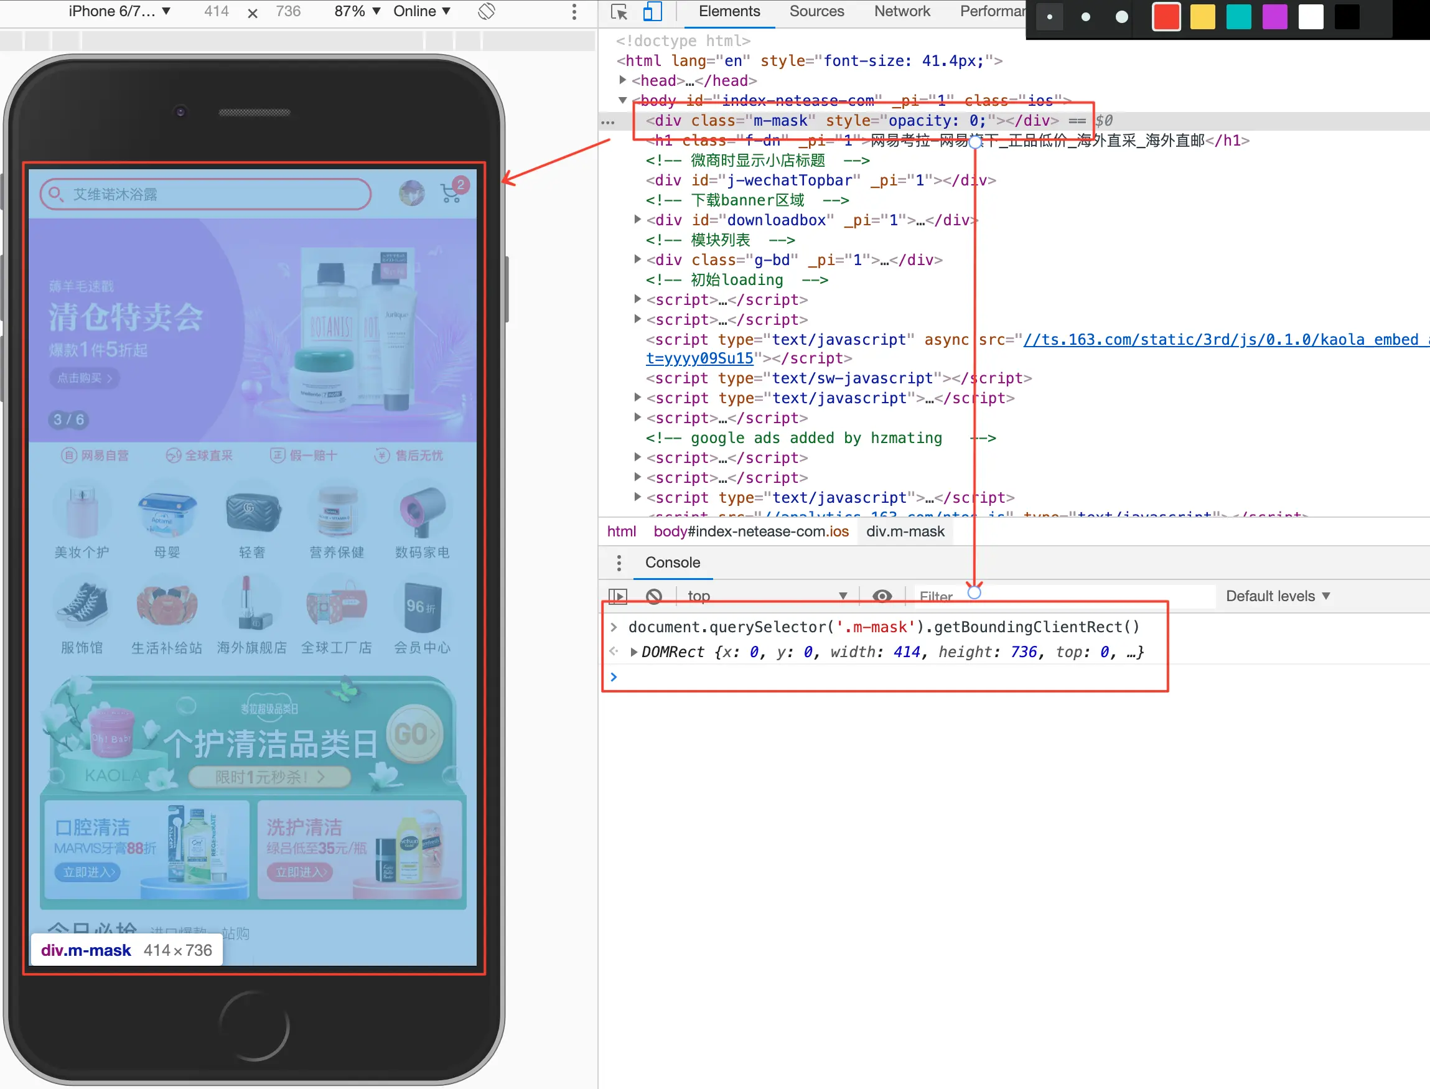The height and width of the screenshot is (1089, 1430).
Task: Toggle the live expression eye icon
Action: tap(882, 596)
